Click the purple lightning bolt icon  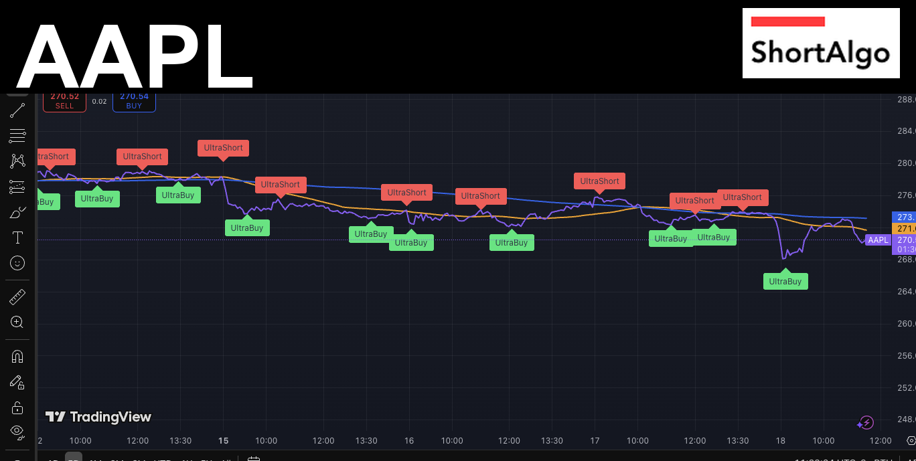866,422
